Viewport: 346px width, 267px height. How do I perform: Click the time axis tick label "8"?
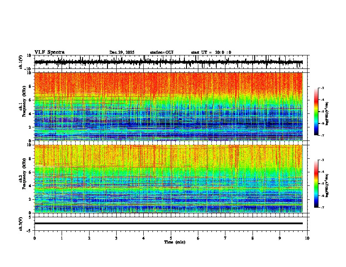(x=253, y=238)
